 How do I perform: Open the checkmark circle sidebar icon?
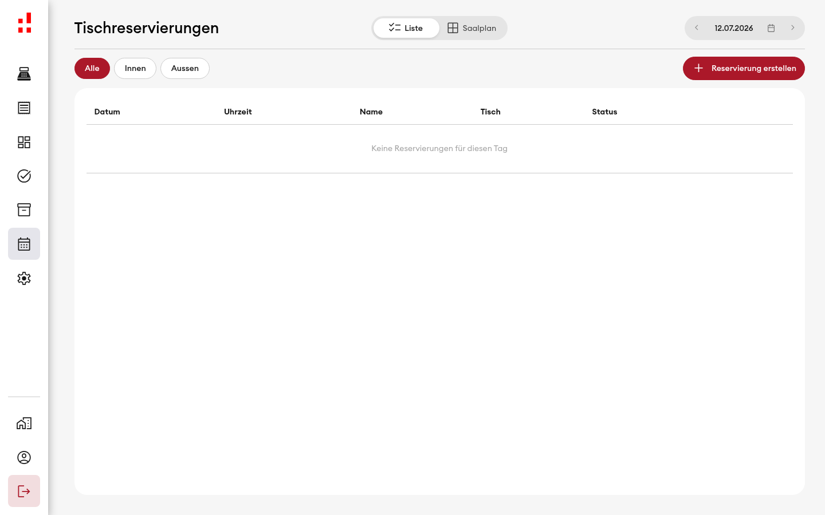click(x=24, y=176)
